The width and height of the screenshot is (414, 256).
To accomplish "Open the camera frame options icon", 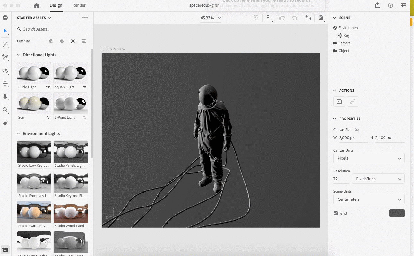I will click(270, 18).
